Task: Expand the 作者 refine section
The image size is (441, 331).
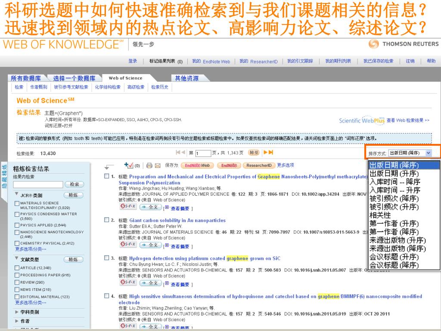Action: pyautogui.click(x=17, y=321)
